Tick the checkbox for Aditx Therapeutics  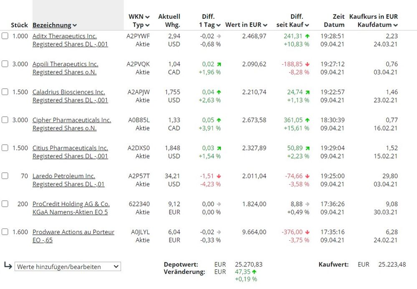click(5, 36)
